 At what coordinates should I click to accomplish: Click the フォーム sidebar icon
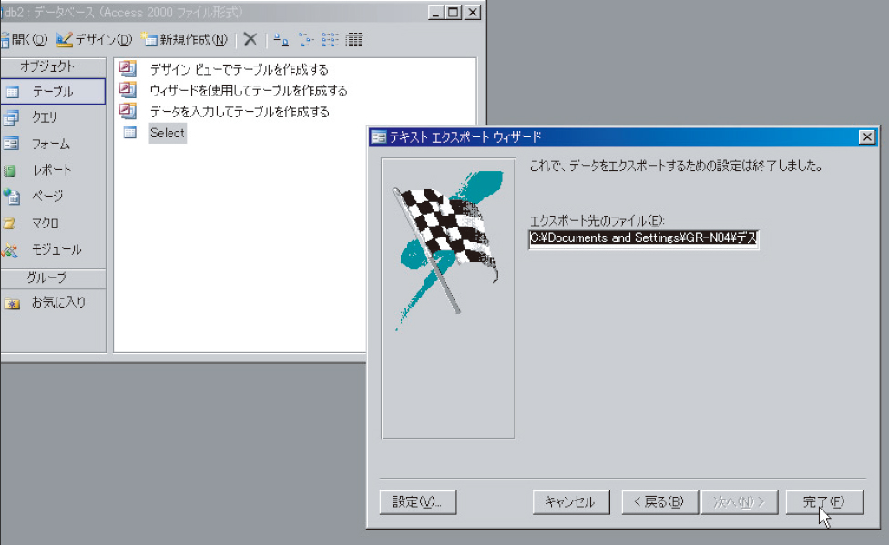(11, 144)
